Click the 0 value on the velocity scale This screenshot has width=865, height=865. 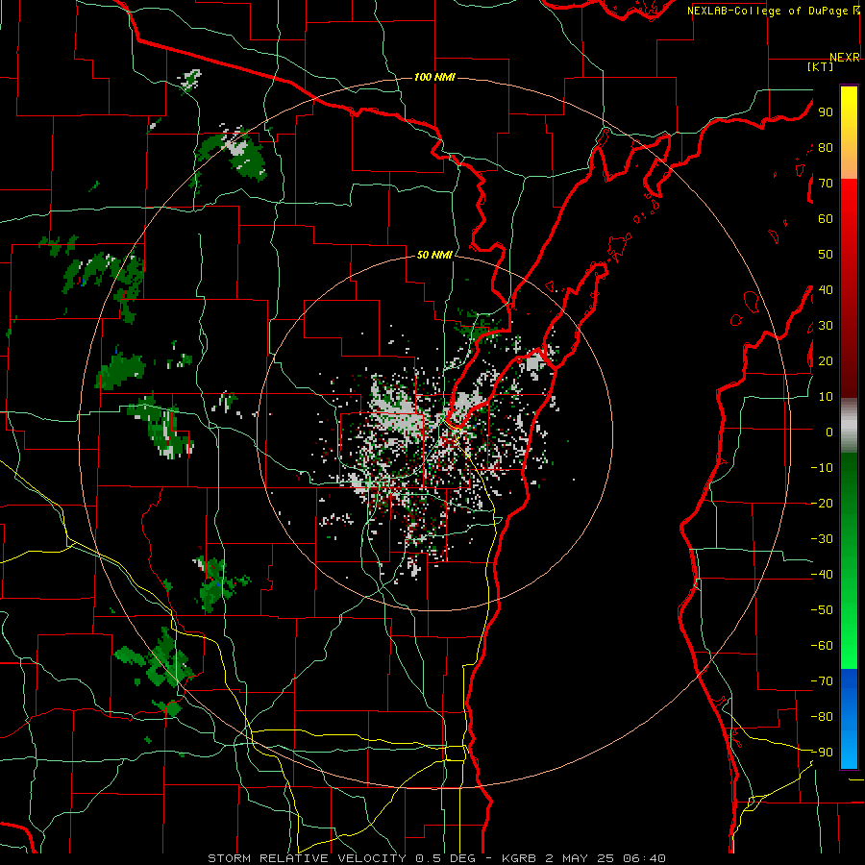829,432
